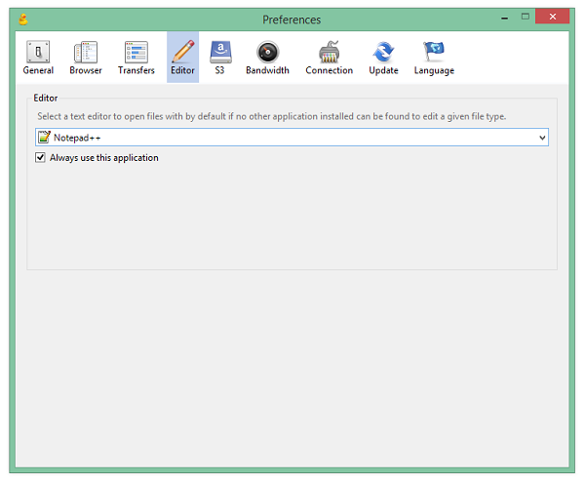The width and height of the screenshot is (585, 484).
Task: Switch to the Browser preferences tab
Action: [86, 58]
